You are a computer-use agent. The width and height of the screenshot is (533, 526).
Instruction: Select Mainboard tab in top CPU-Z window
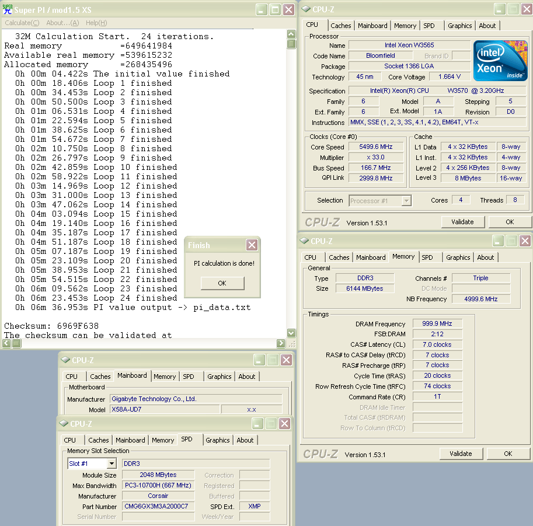pyautogui.click(x=372, y=26)
